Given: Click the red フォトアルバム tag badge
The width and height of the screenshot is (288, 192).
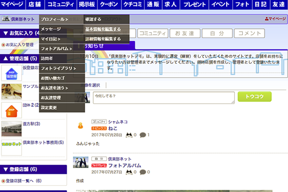Looking at the screenshot, I should pyautogui.click(x=99, y=166).
